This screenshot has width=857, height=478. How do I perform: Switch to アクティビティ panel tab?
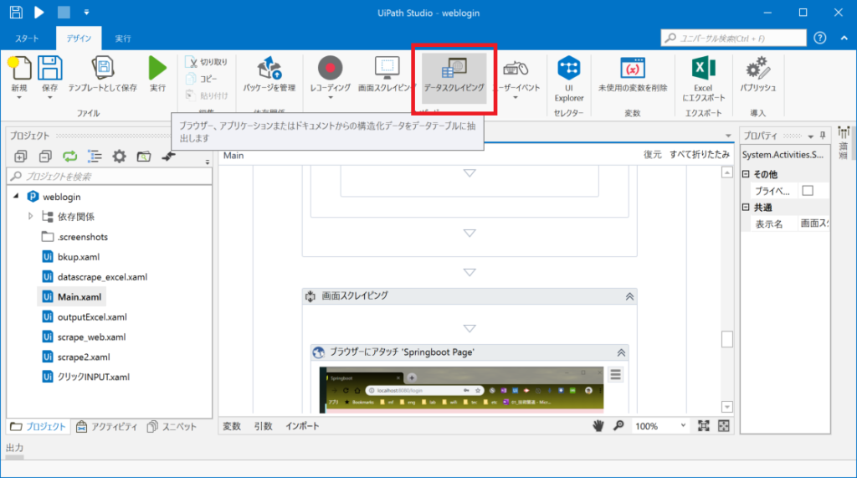[x=106, y=427]
